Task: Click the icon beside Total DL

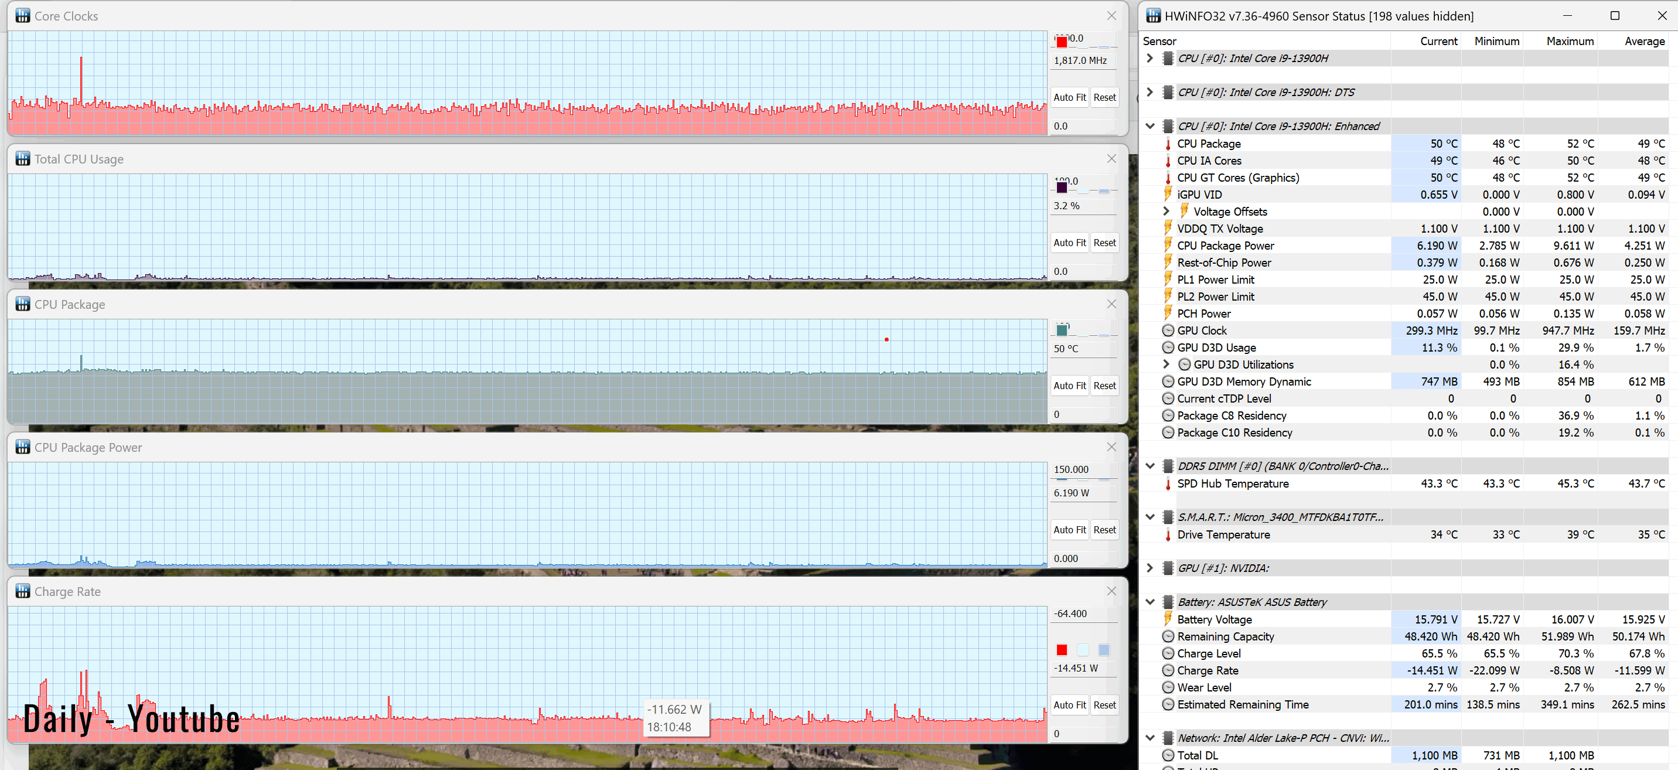Action: pos(1168,756)
